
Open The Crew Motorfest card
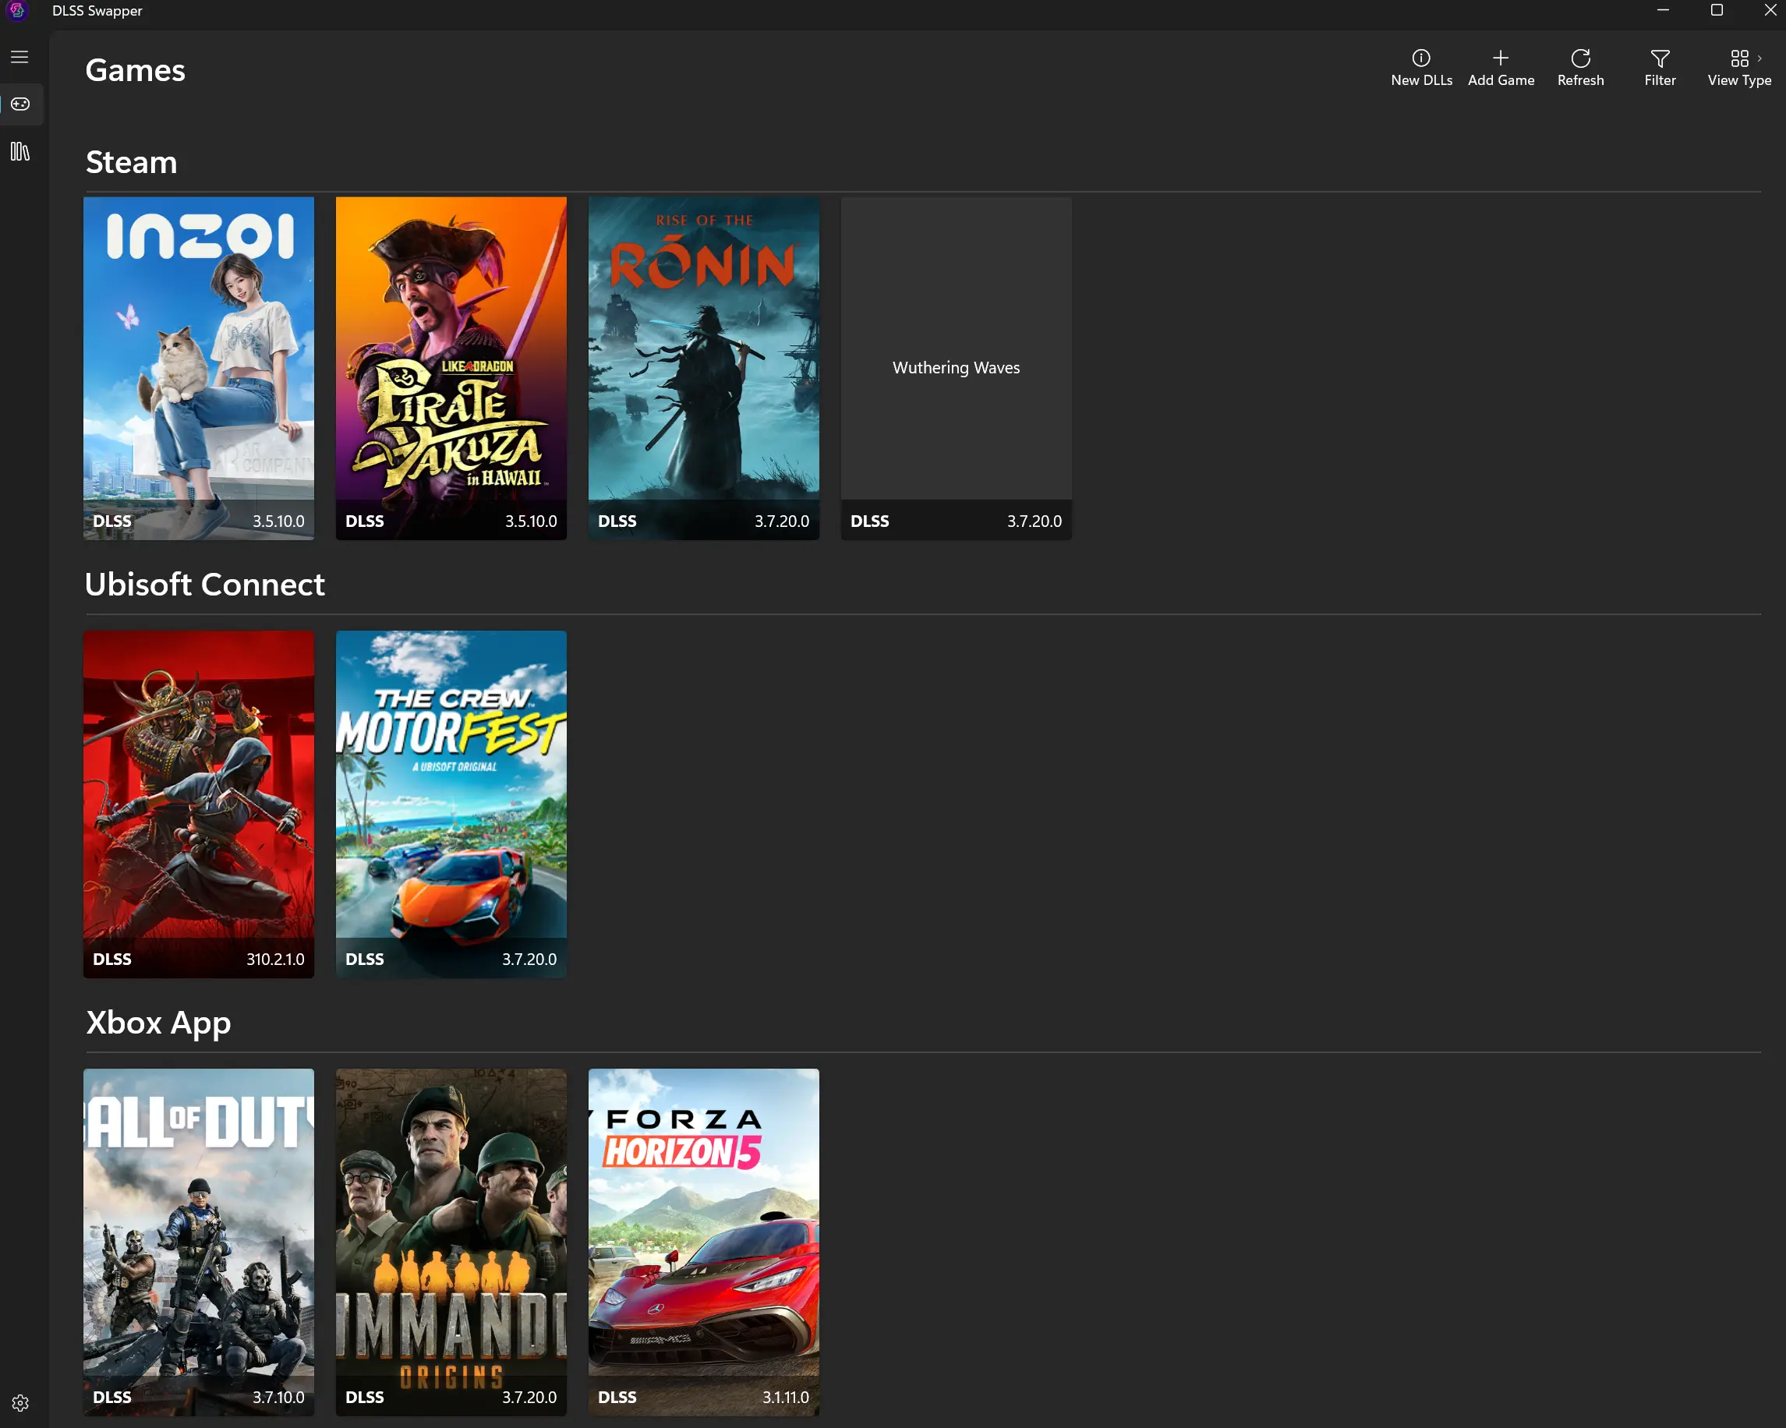[x=451, y=804]
